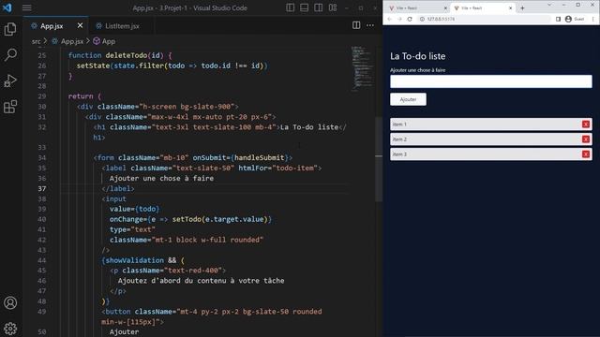
Task: Open the Guest profile menu
Action: point(575,19)
